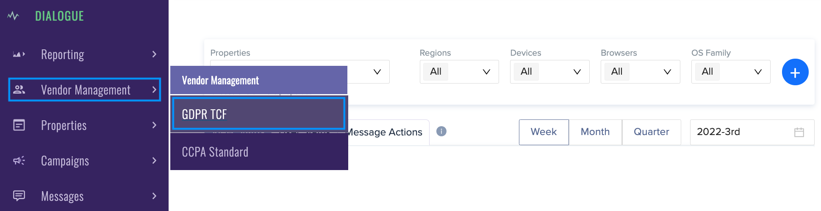Switch to the Week view
Viewport: 821px width, 211px height.
(544, 132)
